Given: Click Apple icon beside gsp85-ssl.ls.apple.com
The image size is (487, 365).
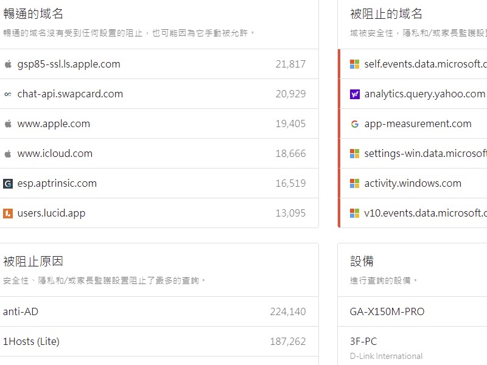Looking at the screenshot, I should click(8, 64).
